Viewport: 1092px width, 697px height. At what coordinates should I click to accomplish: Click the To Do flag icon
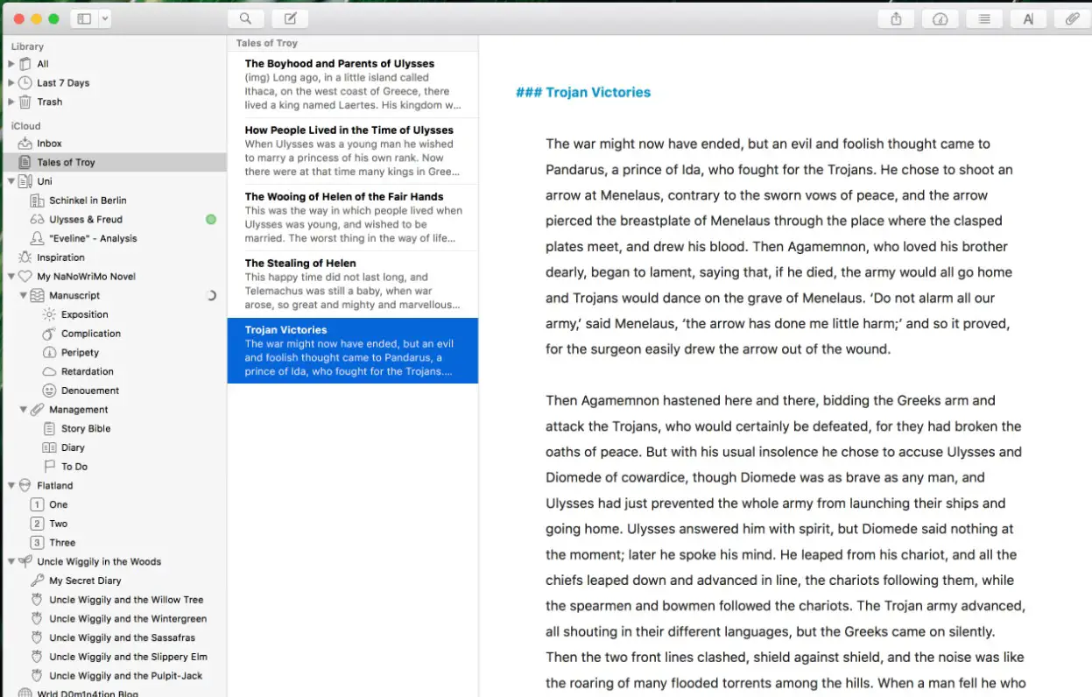coord(50,467)
